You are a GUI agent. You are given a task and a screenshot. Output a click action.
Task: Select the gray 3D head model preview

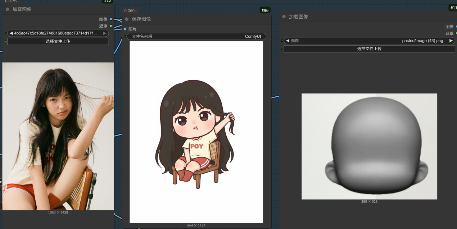369,146
